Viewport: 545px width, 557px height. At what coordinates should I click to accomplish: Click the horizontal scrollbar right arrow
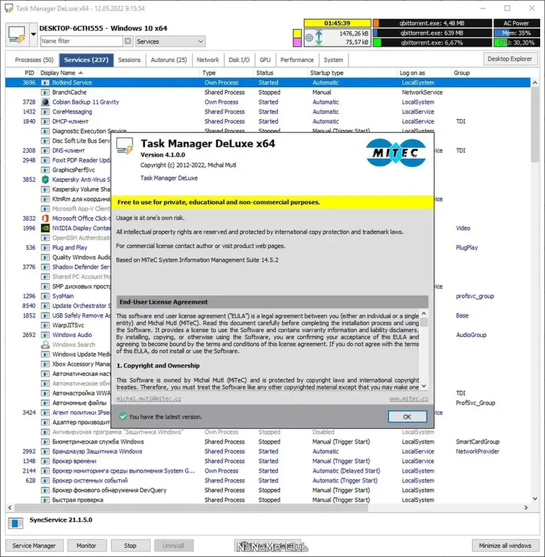[x=525, y=508]
